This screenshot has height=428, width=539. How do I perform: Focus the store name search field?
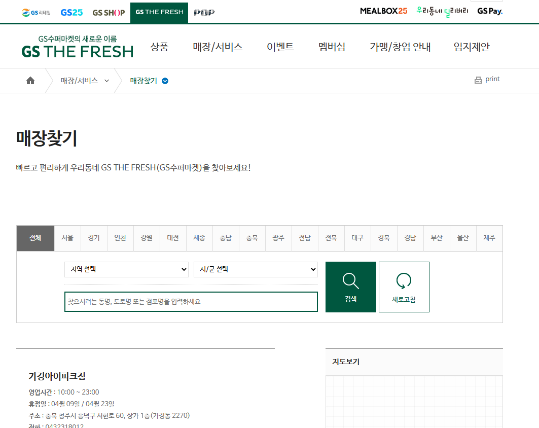(191, 302)
